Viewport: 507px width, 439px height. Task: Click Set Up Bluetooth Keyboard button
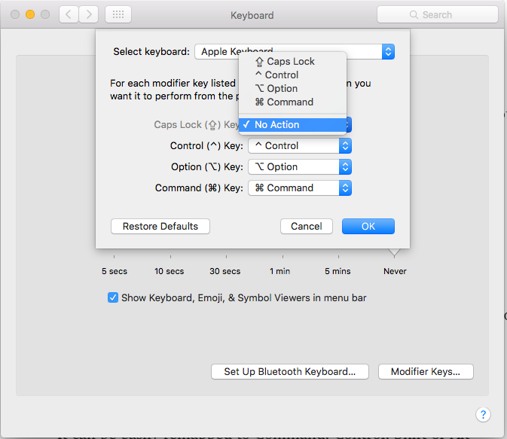(290, 372)
